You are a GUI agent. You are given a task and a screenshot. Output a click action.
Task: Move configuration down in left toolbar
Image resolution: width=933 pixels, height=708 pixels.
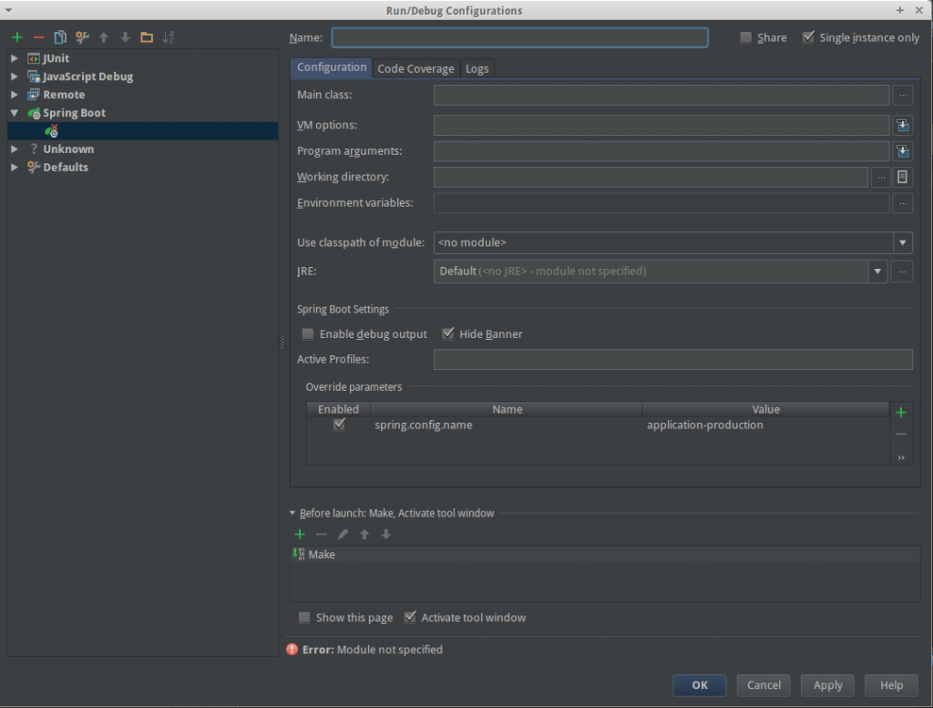(125, 37)
